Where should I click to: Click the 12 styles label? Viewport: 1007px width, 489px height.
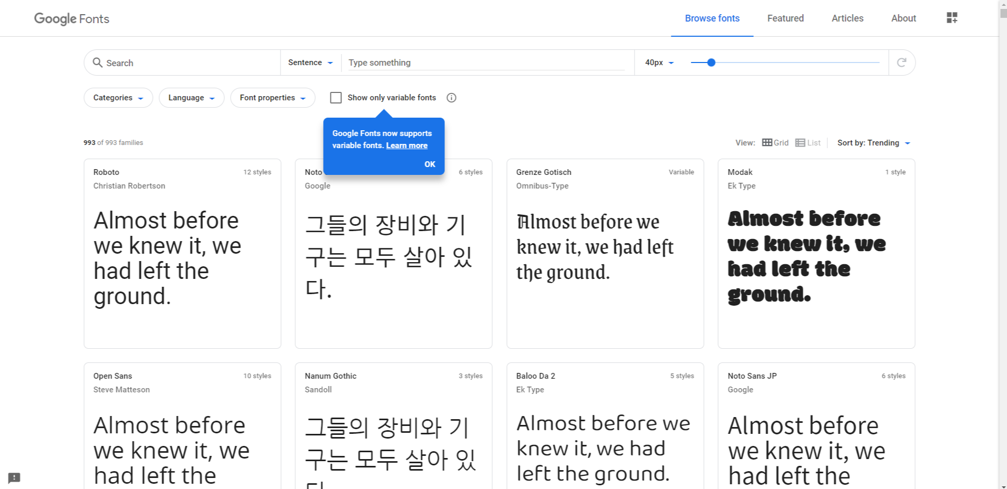coord(257,172)
